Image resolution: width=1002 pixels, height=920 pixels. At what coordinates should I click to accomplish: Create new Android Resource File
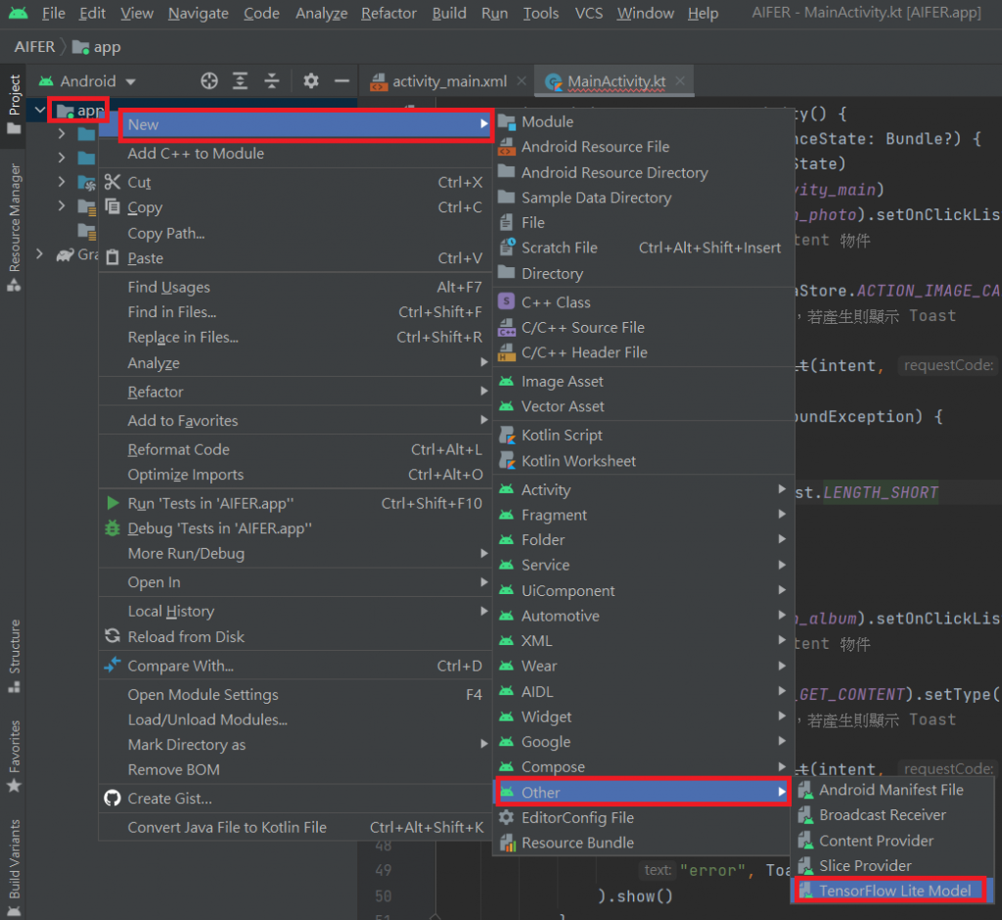(x=643, y=147)
